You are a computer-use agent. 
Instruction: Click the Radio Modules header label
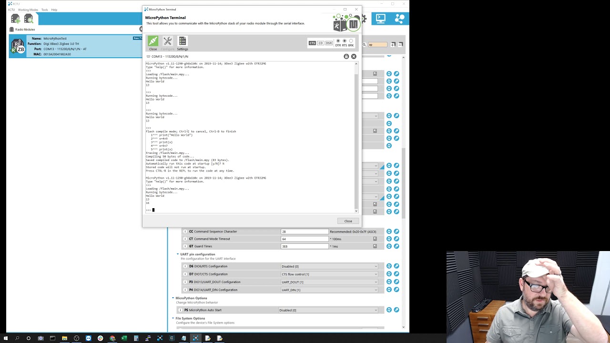(25, 30)
